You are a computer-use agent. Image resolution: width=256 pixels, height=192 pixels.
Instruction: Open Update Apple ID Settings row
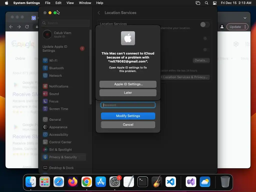click(64, 48)
